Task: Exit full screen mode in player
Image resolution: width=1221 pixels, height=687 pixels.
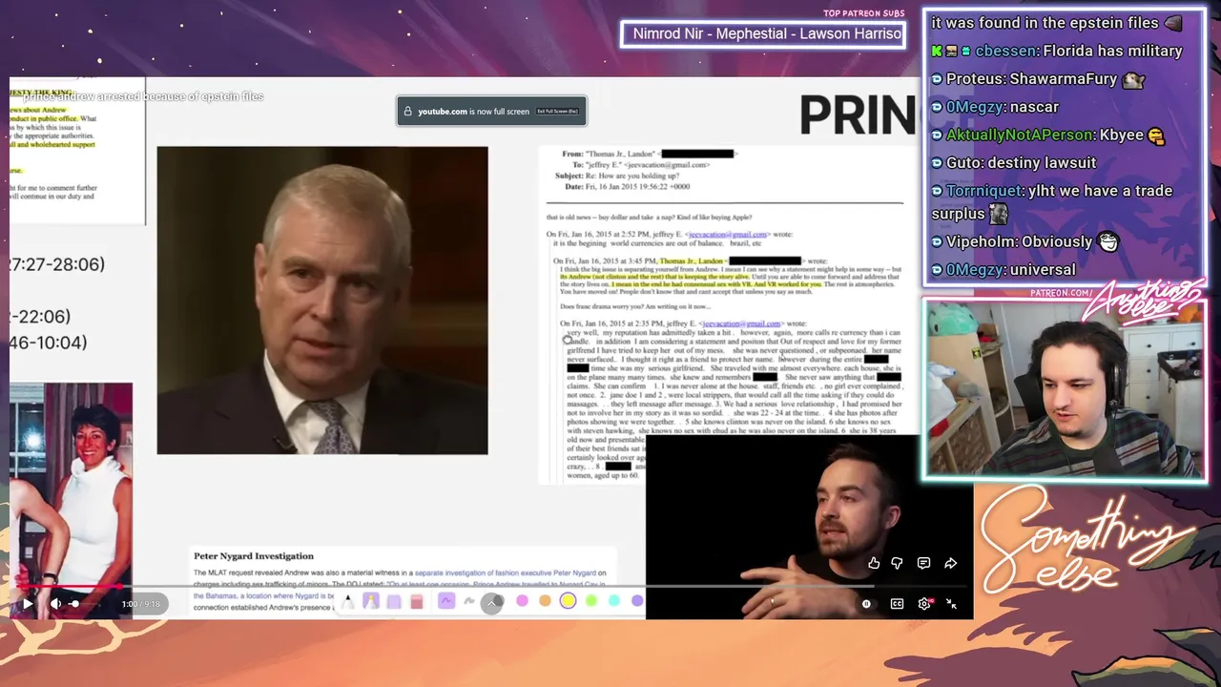Action: 951,603
